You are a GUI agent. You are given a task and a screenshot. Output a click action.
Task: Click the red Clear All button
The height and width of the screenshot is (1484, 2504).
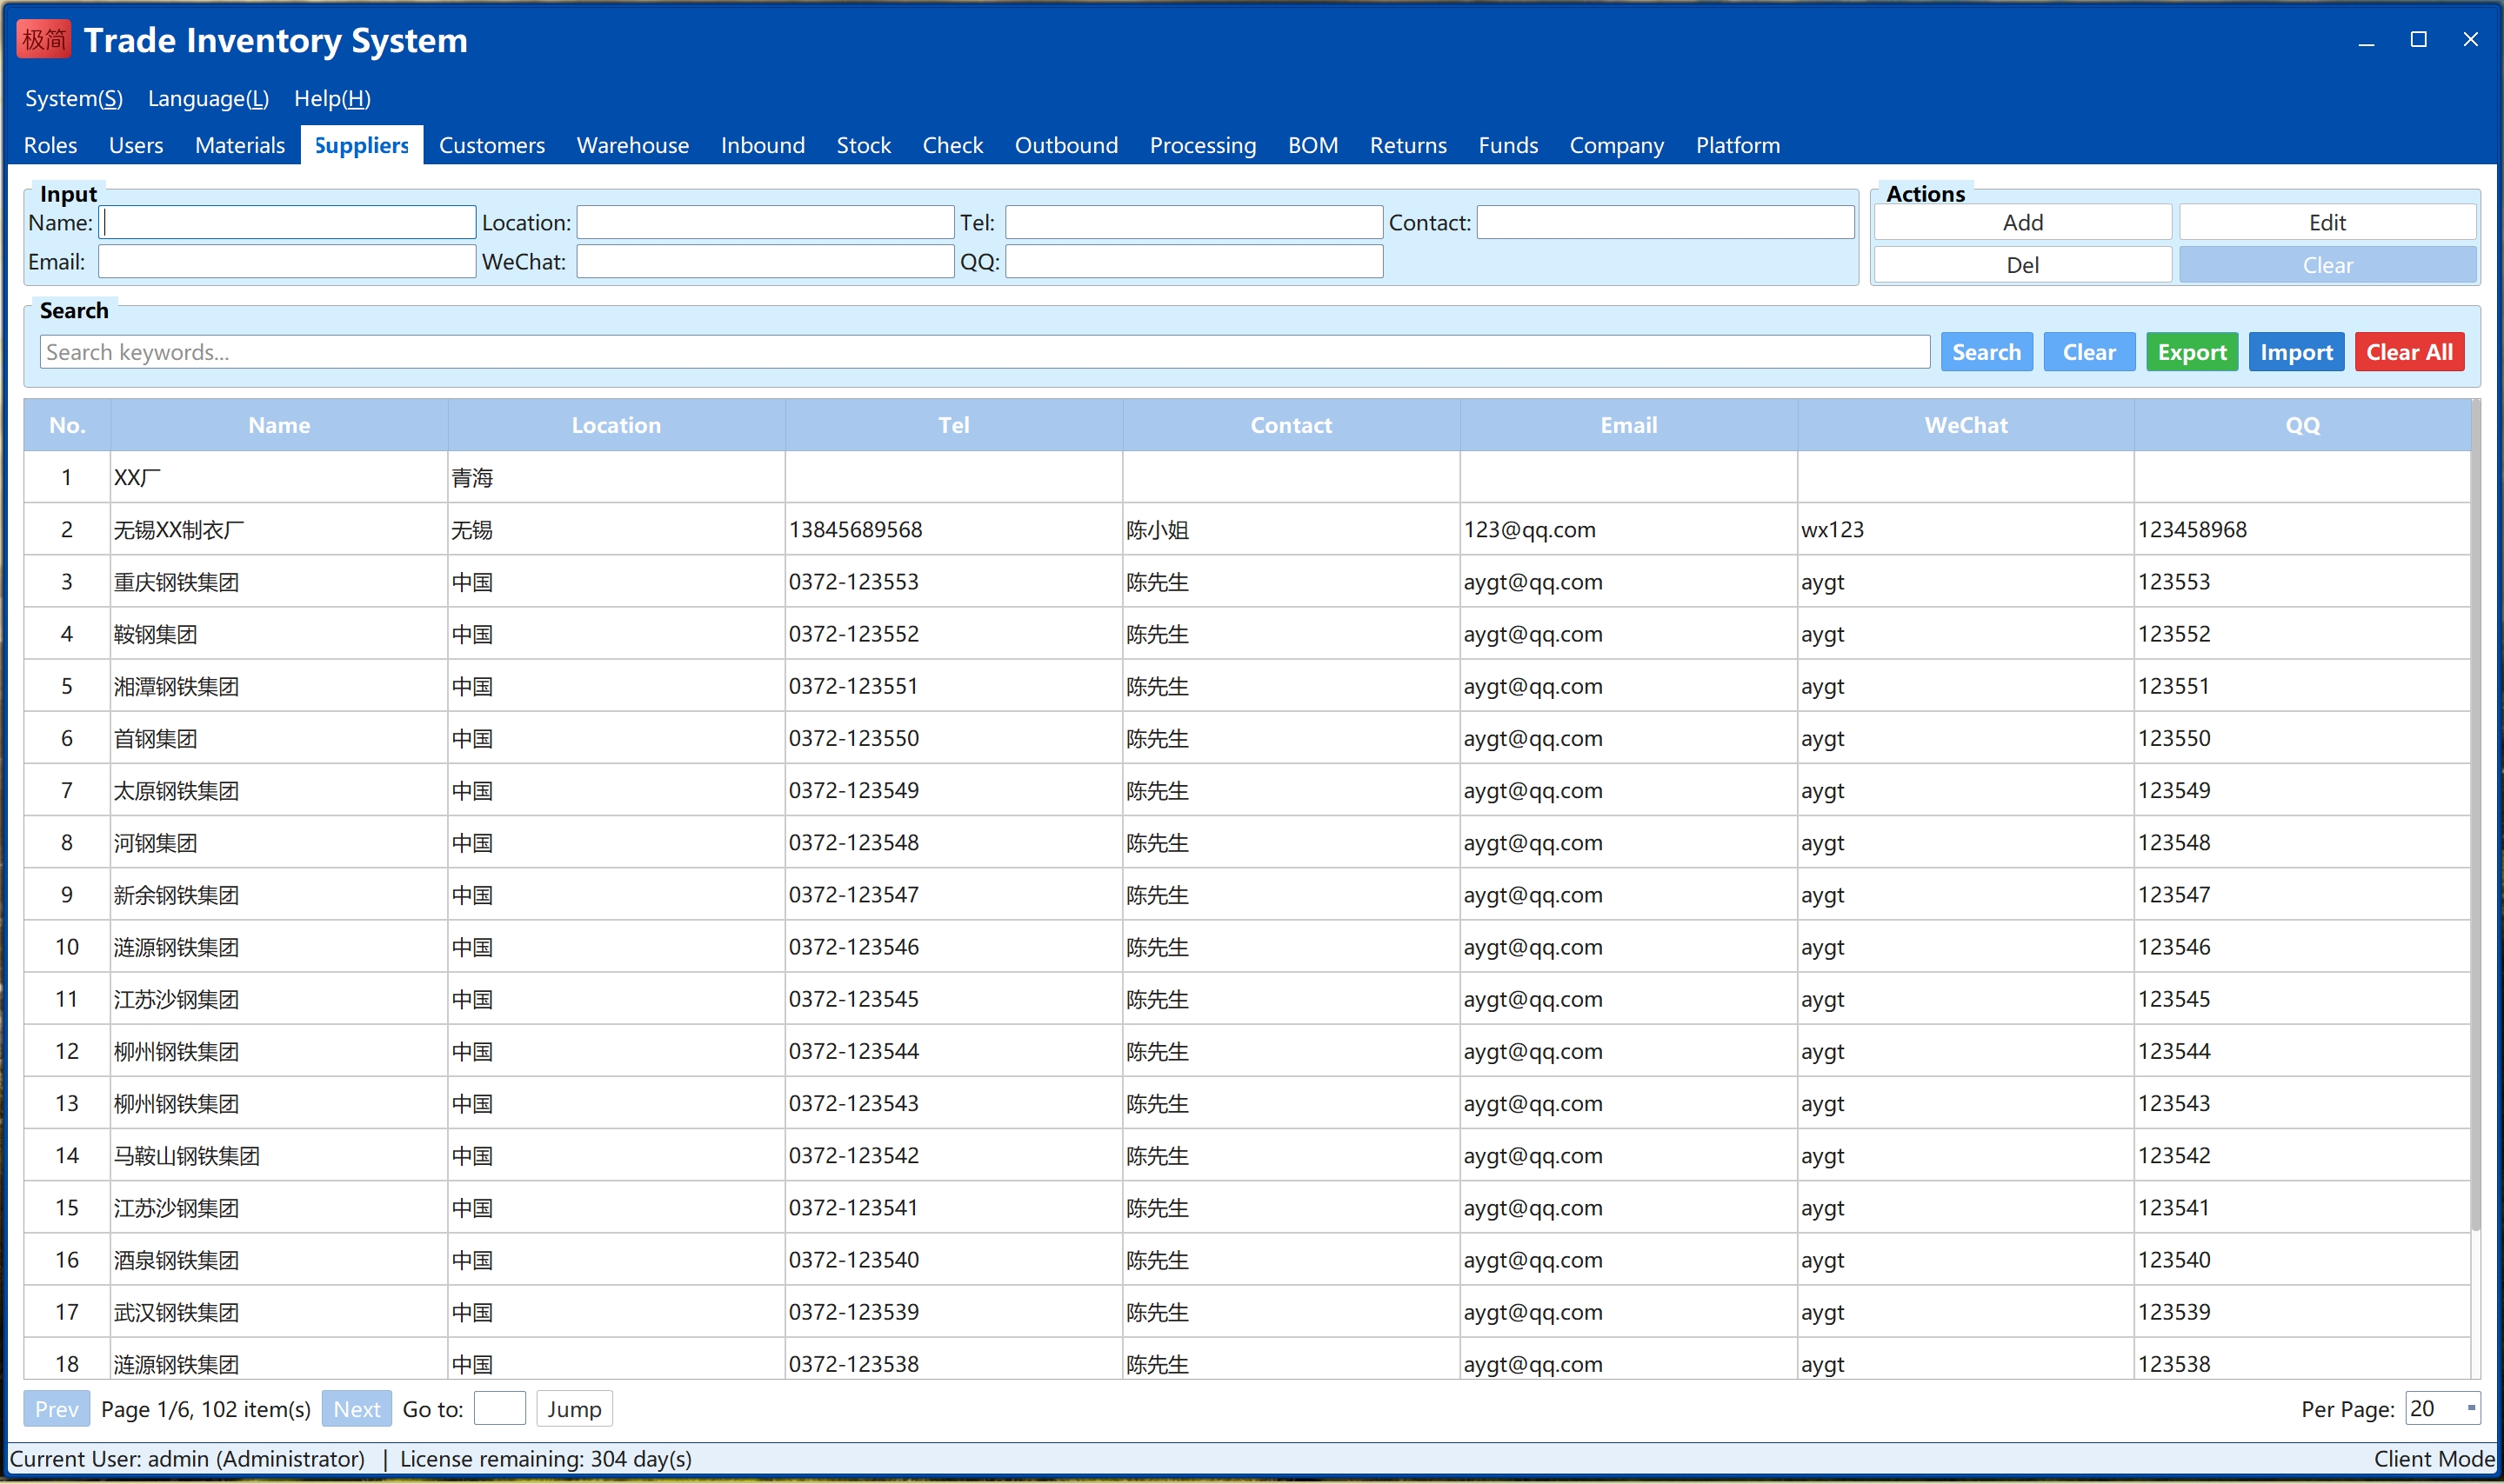[x=2409, y=352]
